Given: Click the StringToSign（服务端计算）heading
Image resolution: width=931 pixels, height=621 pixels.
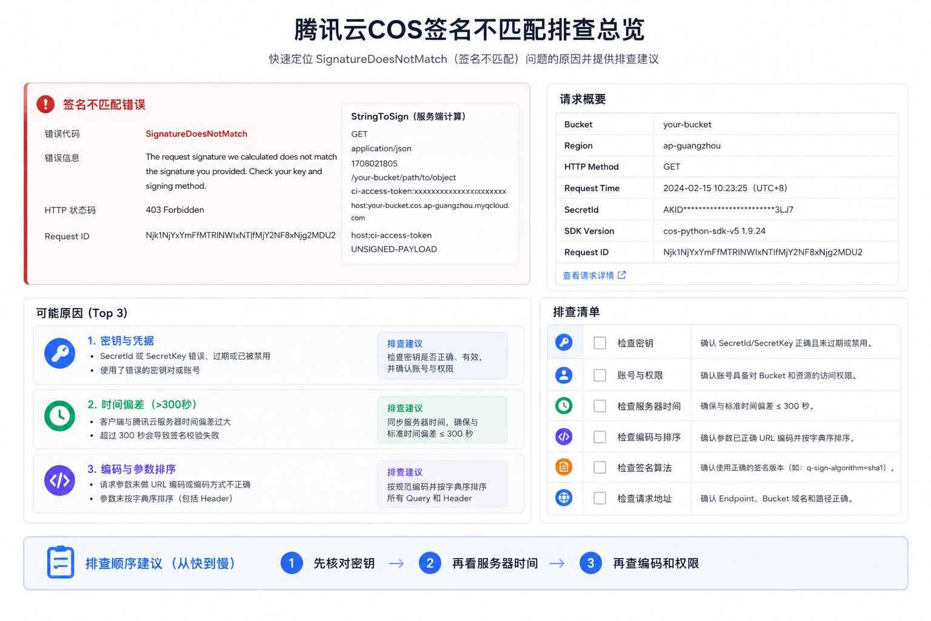Looking at the screenshot, I should point(409,116).
